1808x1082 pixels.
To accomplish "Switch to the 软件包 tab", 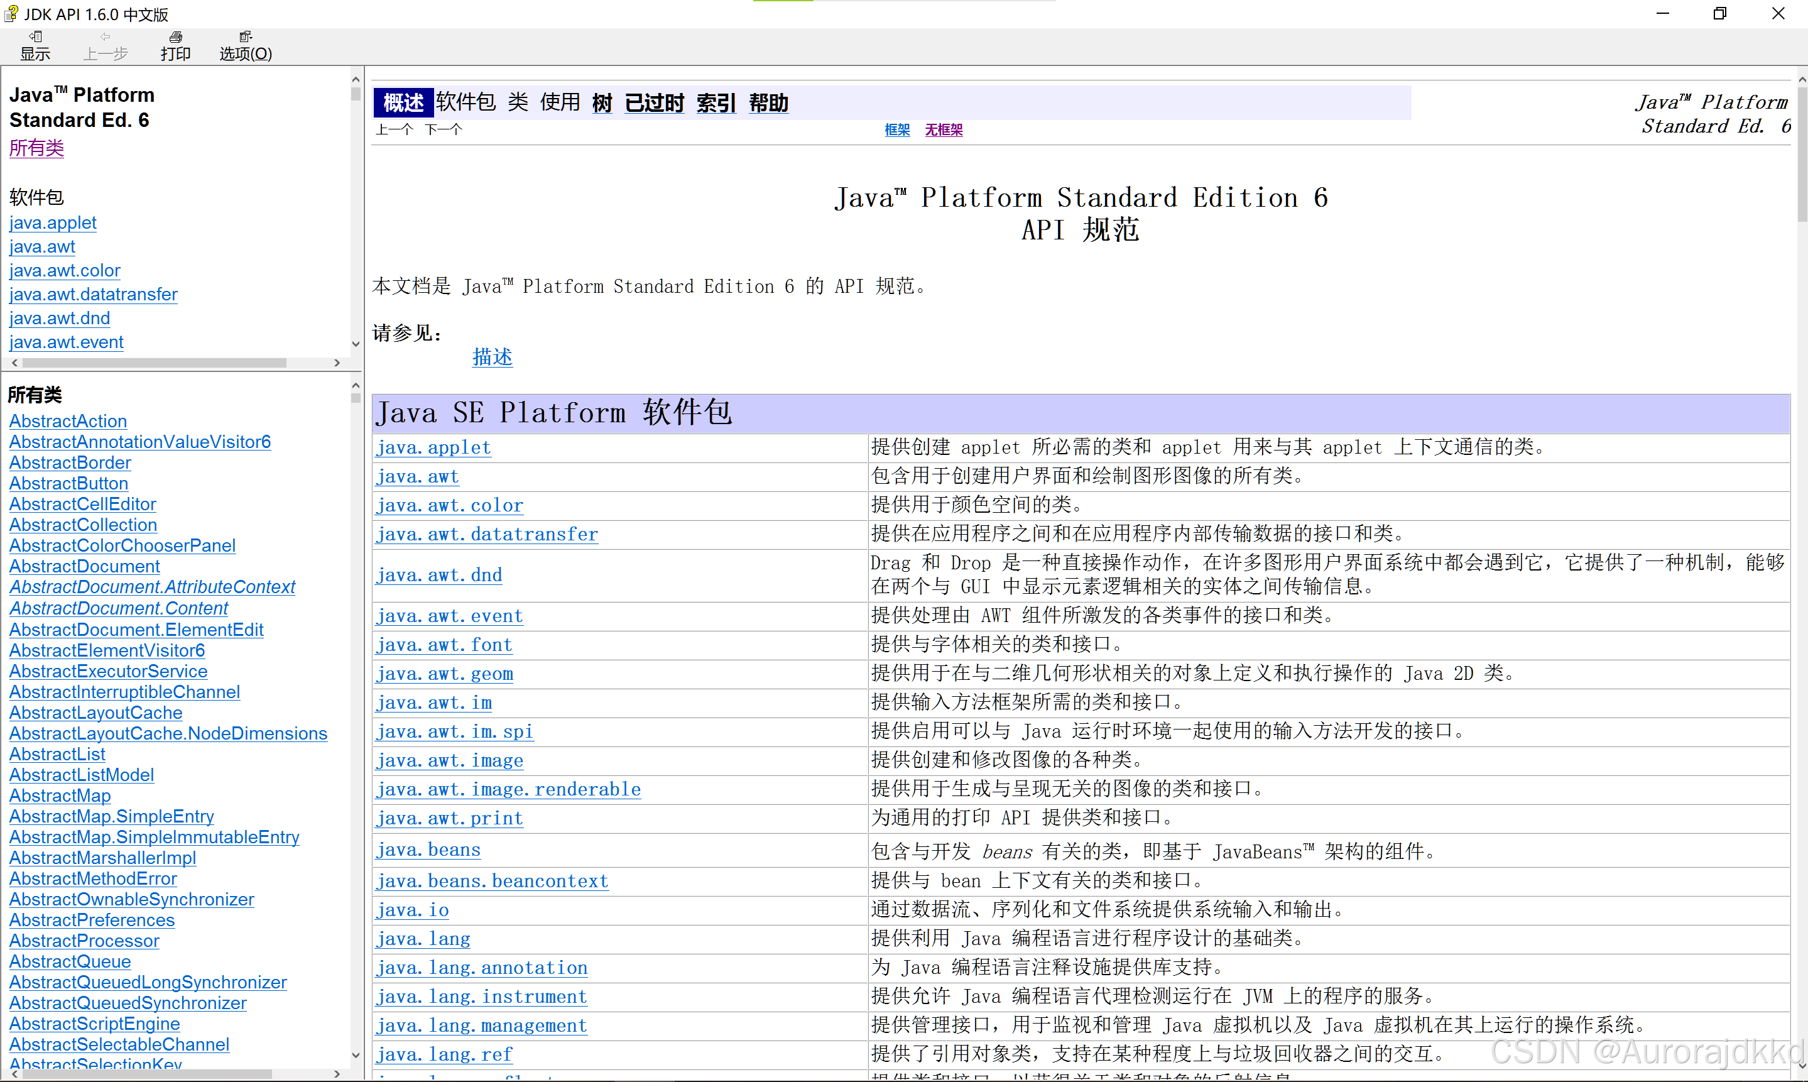I will pos(466,103).
